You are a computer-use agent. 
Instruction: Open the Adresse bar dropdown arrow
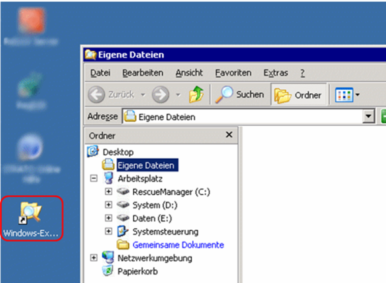pos(369,117)
